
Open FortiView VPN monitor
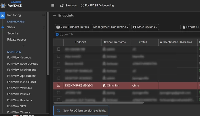(x=16, y=106)
